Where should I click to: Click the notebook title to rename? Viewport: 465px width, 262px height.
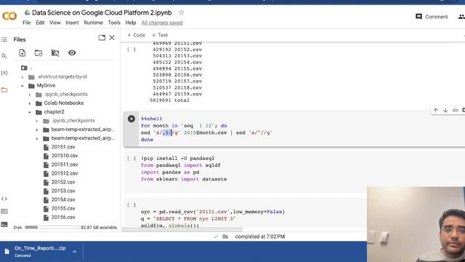click(102, 13)
